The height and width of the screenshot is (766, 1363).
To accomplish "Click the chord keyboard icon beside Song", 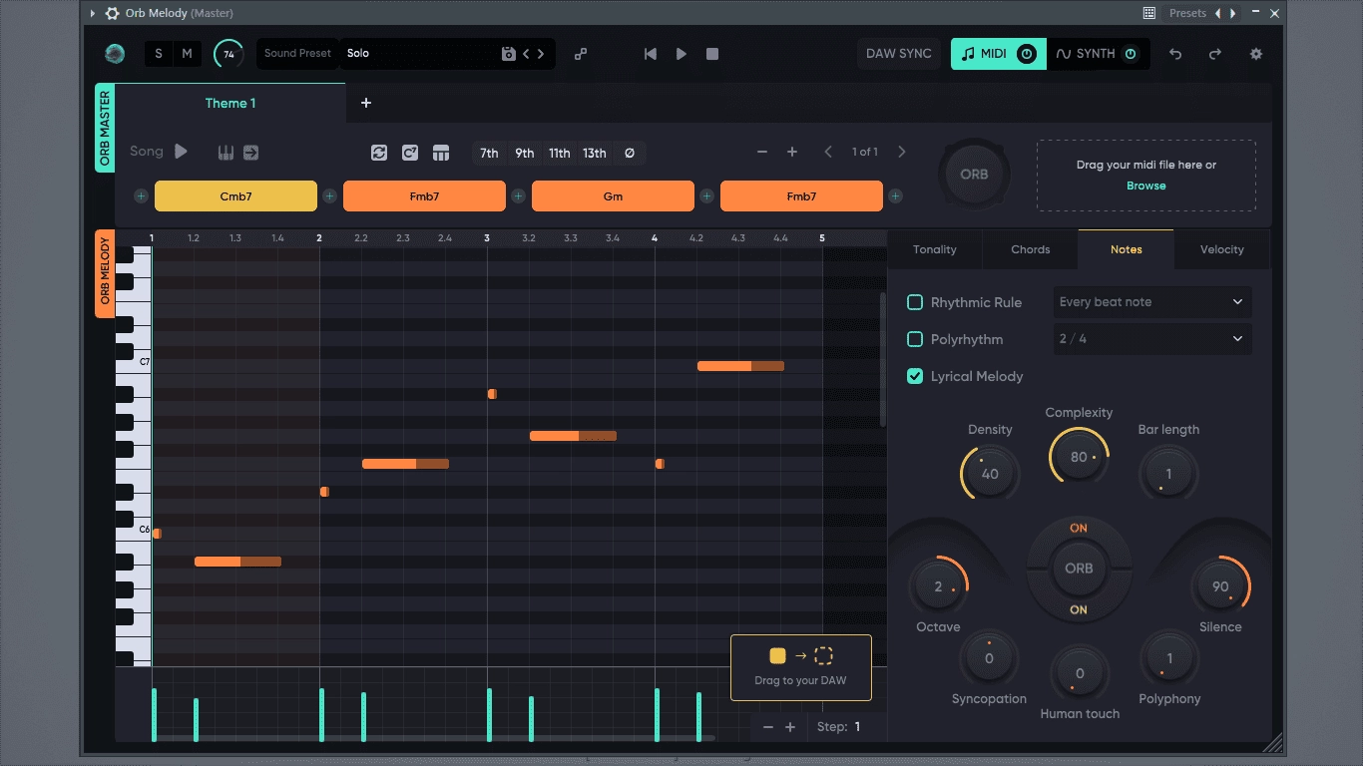I will tap(226, 153).
